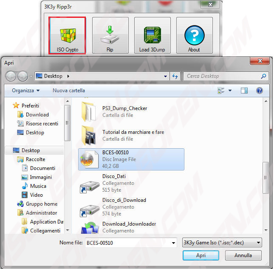Open the 3K3y Game Iso file type dropdown
Viewport: 274px width, 269px height.
(222, 243)
